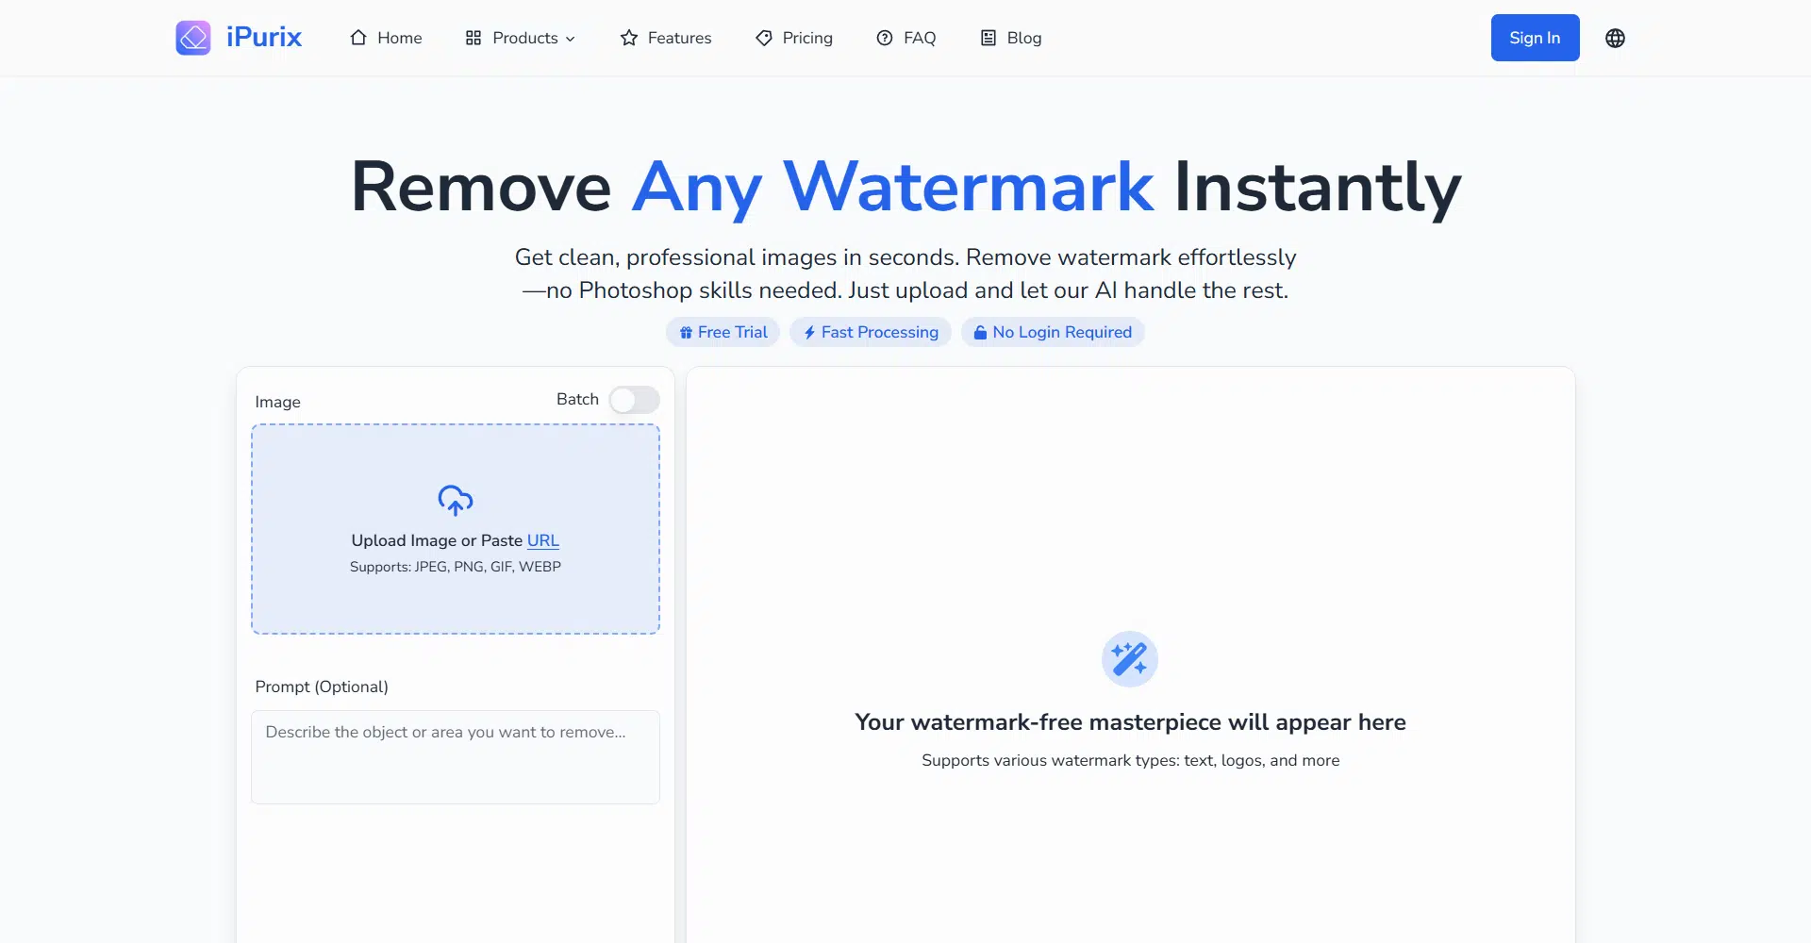Click the Features star icon
The height and width of the screenshot is (943, 1811).
pos(629,38)
